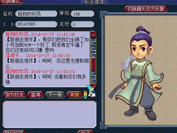177x133 pixels.
Task: Click the message scrollbar thumb
Action: click(x=93, y=64)
